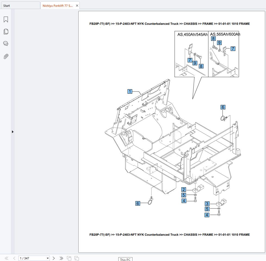
Task: Click the This PC label at bottom
Action: click(x=125, y=259)
